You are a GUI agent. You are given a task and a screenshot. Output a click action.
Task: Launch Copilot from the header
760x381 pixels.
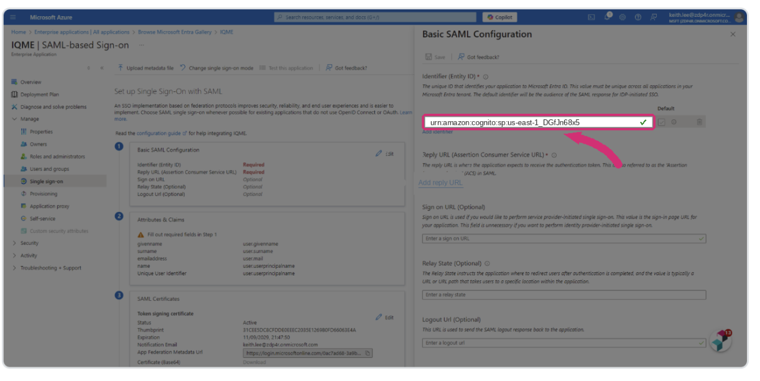point(499,17)
